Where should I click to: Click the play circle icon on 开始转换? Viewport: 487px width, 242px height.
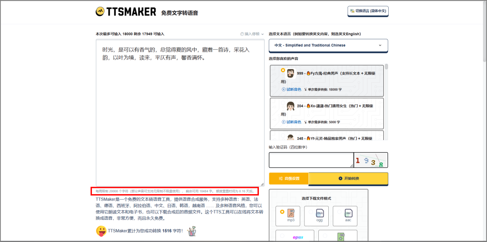pos(340,178)
